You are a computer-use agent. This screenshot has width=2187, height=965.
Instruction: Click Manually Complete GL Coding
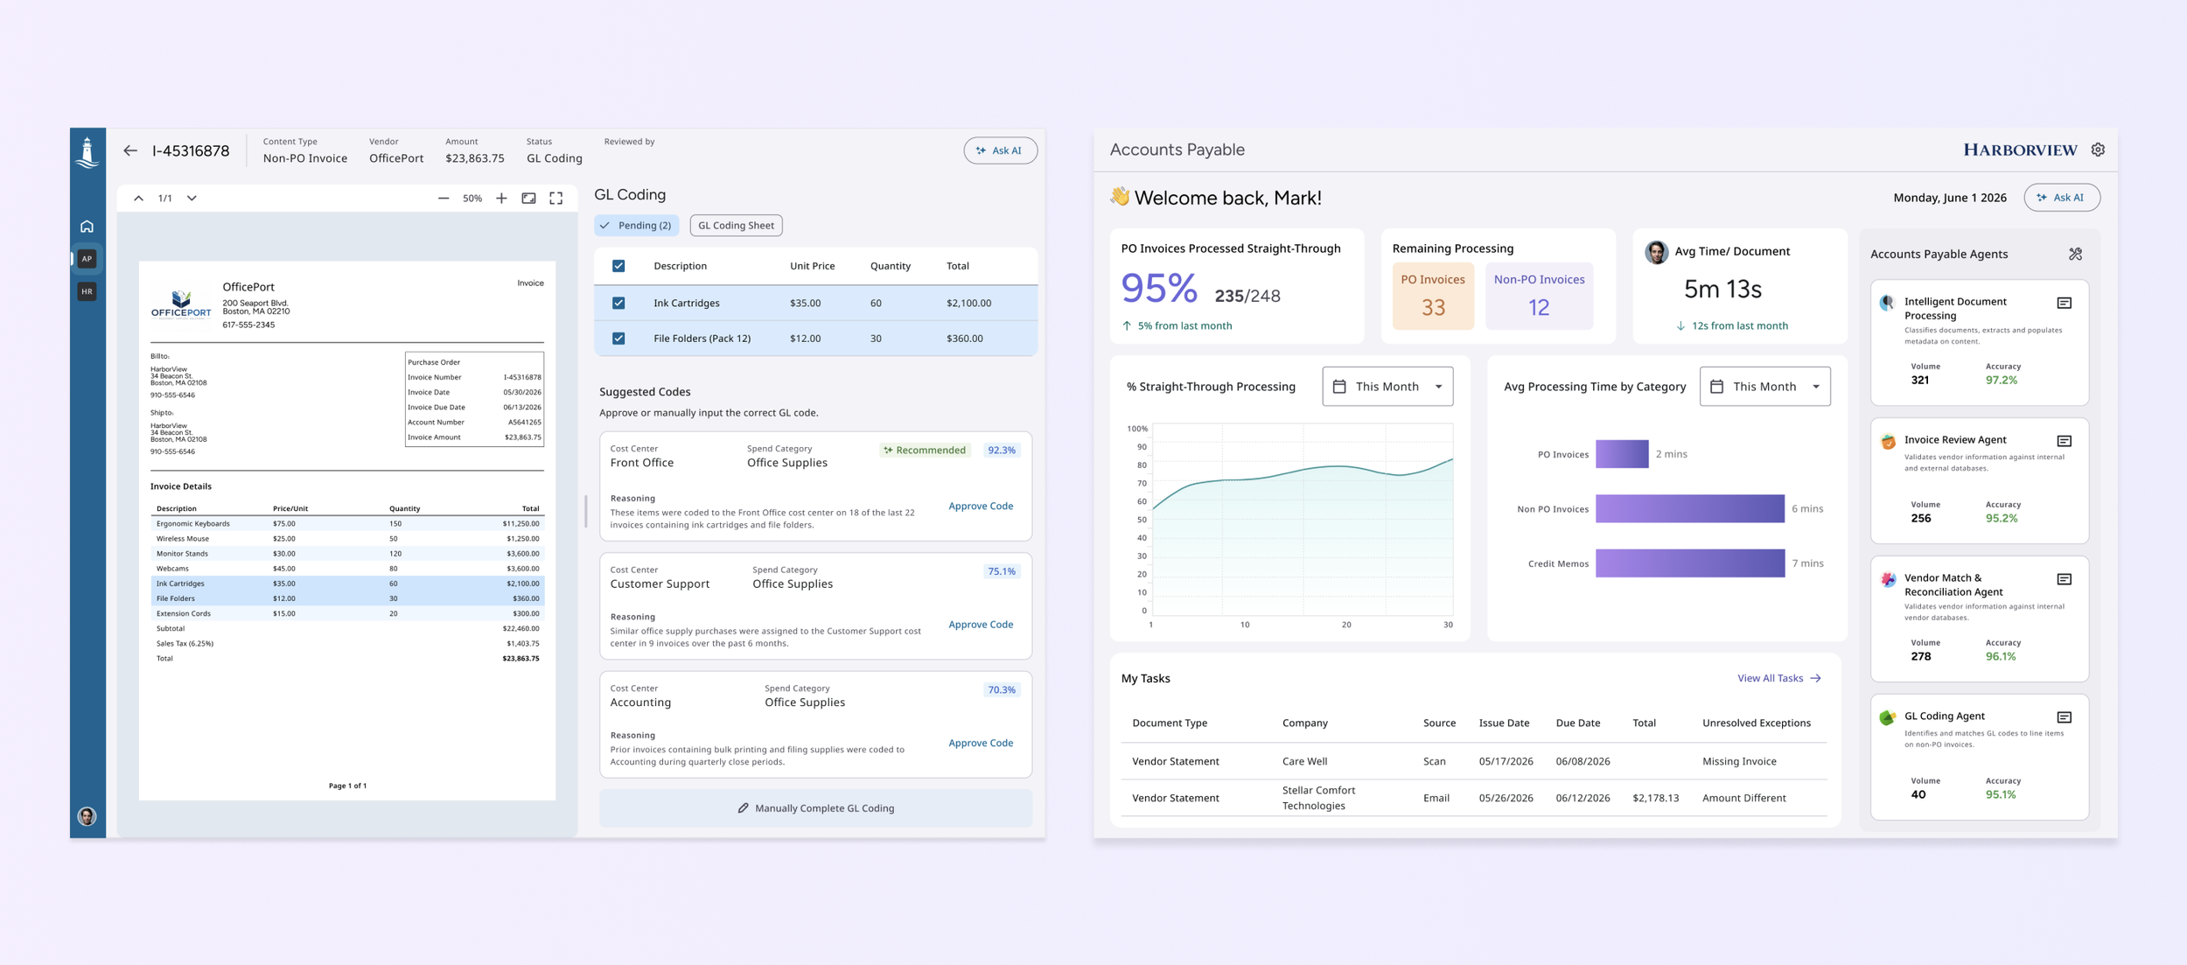coord(815,808)
